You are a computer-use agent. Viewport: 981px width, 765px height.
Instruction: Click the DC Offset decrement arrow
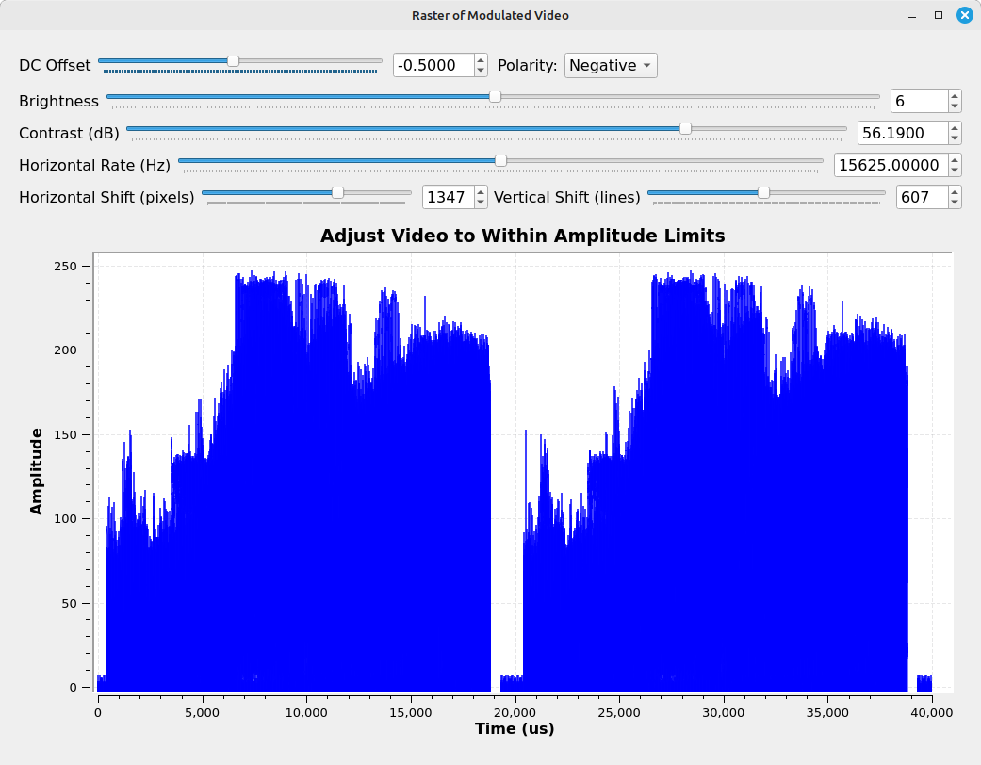(481, 71)
